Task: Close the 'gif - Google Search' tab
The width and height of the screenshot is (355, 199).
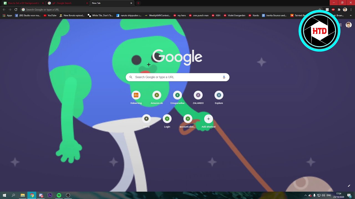Action: (87, 3)
